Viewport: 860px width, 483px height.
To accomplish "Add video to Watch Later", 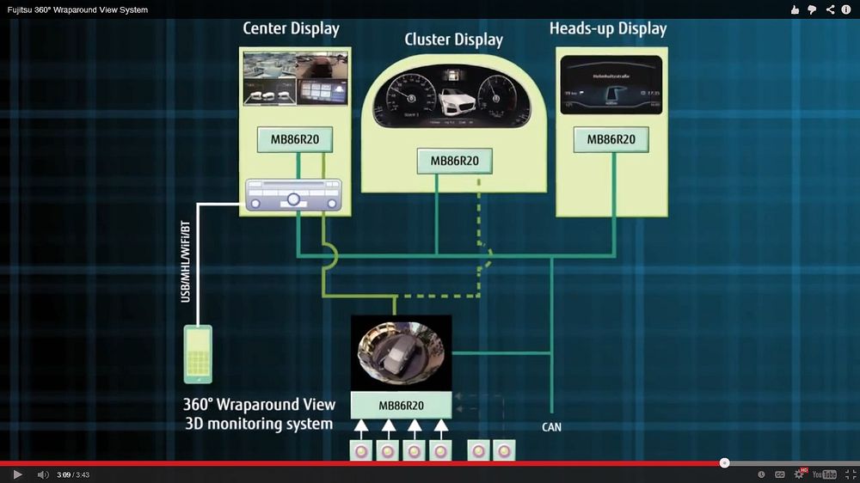I will point(761,474).
